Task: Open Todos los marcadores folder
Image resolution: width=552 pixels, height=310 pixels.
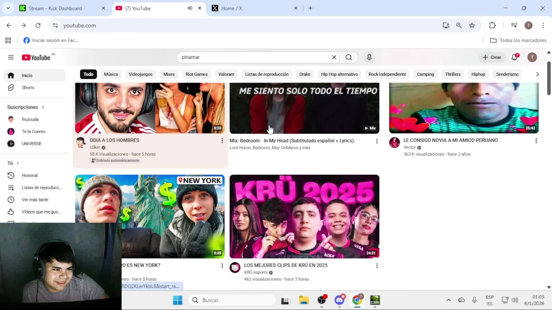Action: 518,40
